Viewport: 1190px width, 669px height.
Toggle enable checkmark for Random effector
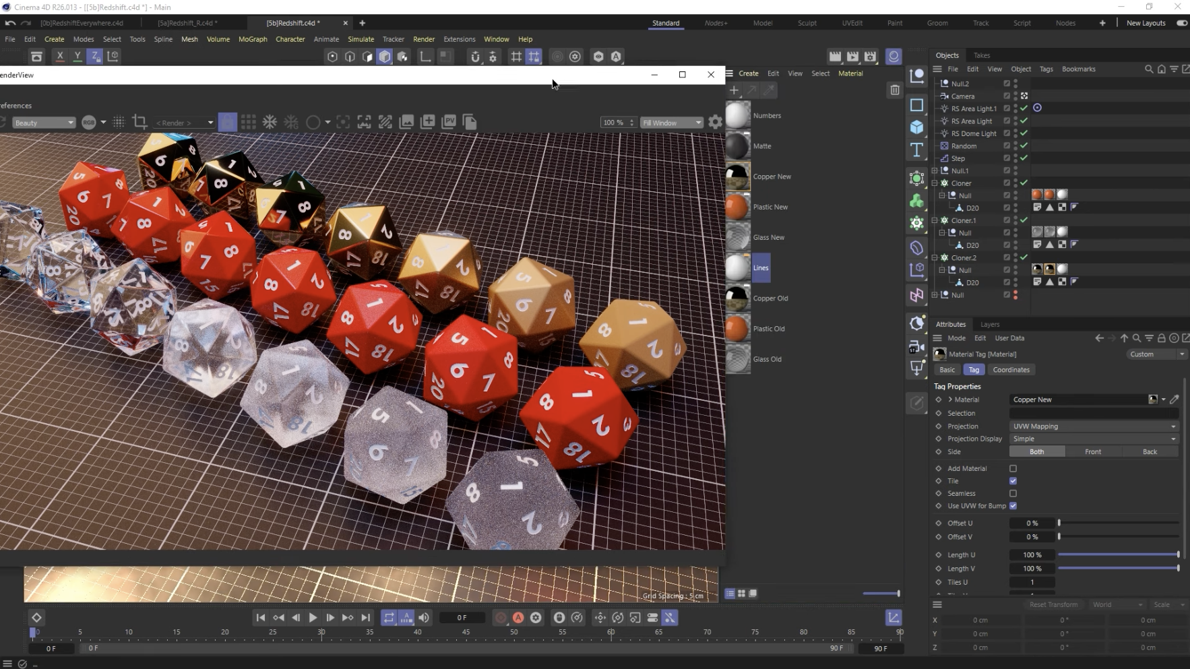(1024, 146)
